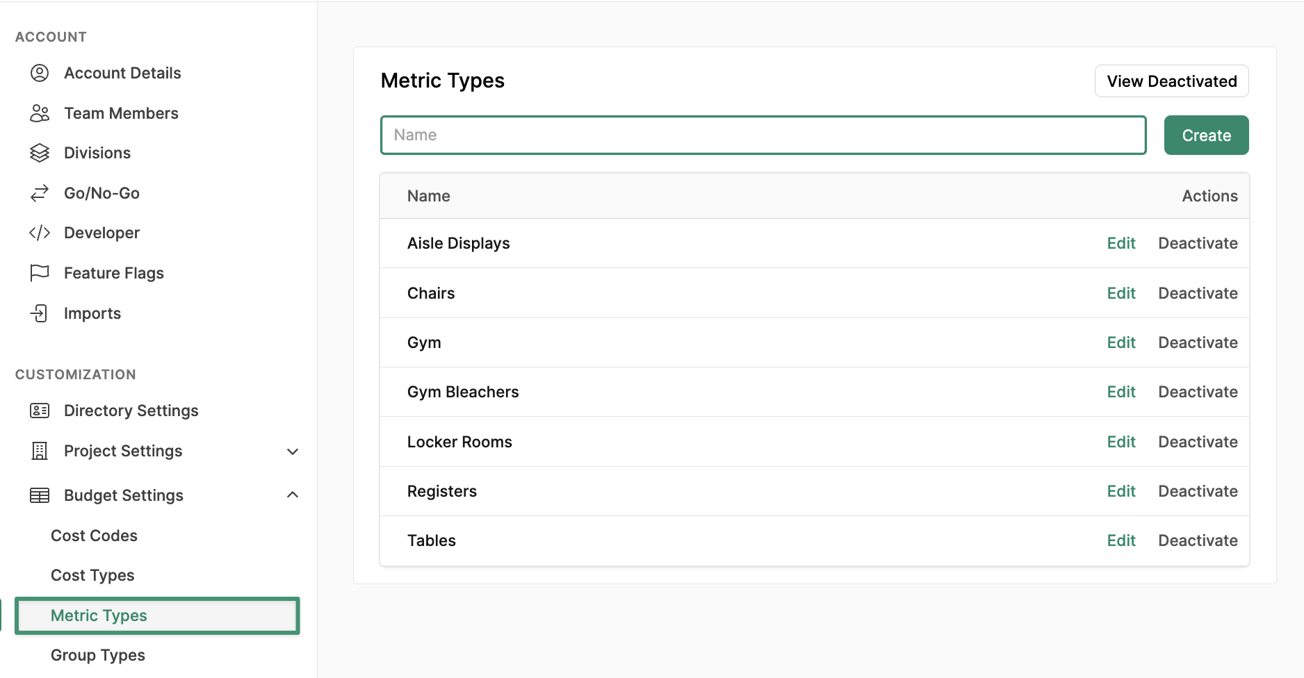Click the Feature Flags flag icon
This screenshot has height=678, width=1304.
(x=40, y=273)
